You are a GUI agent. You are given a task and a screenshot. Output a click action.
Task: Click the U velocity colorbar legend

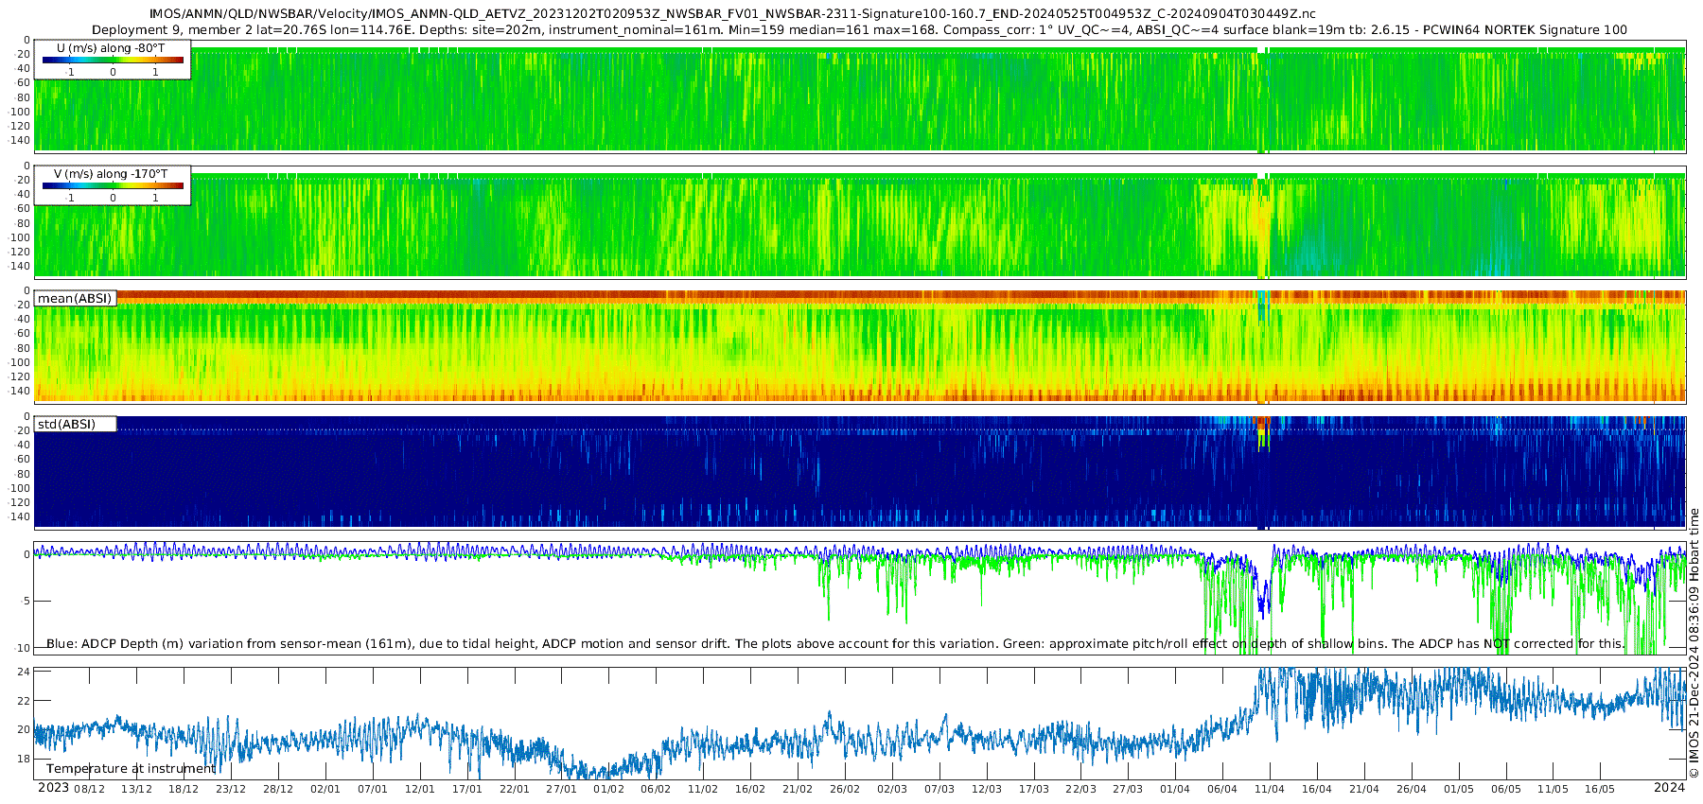point(113,60)
